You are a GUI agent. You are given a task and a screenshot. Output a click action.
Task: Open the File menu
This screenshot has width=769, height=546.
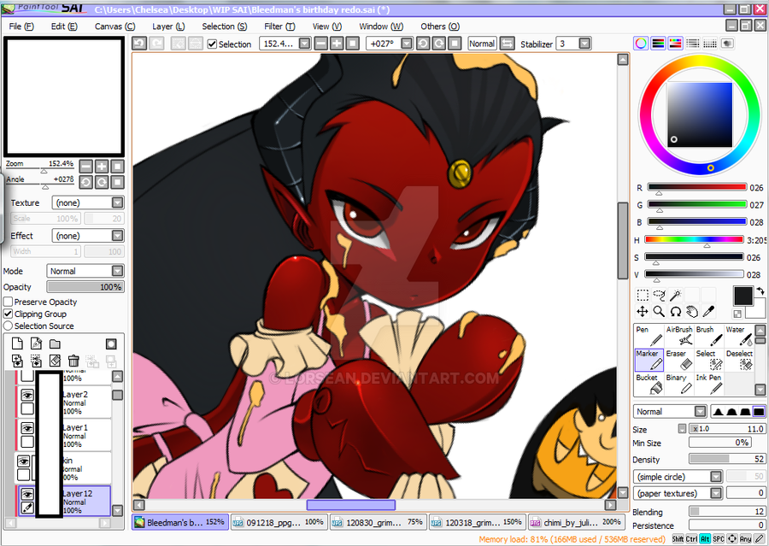point(21,26)
